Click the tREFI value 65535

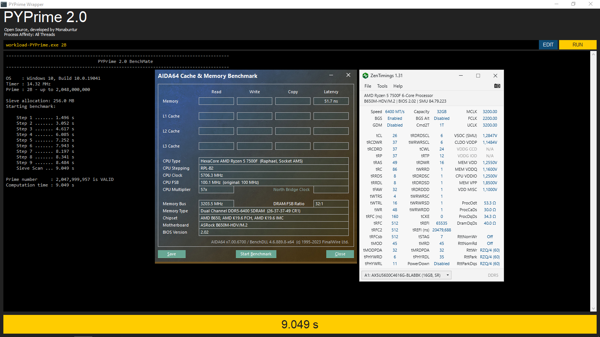[x=442, y=223]
